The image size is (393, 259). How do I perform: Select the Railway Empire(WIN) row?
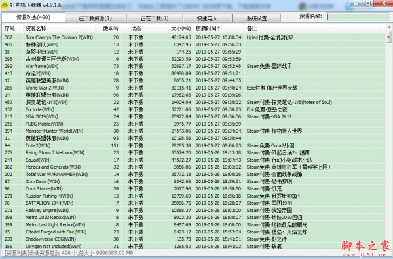[193, 210]
